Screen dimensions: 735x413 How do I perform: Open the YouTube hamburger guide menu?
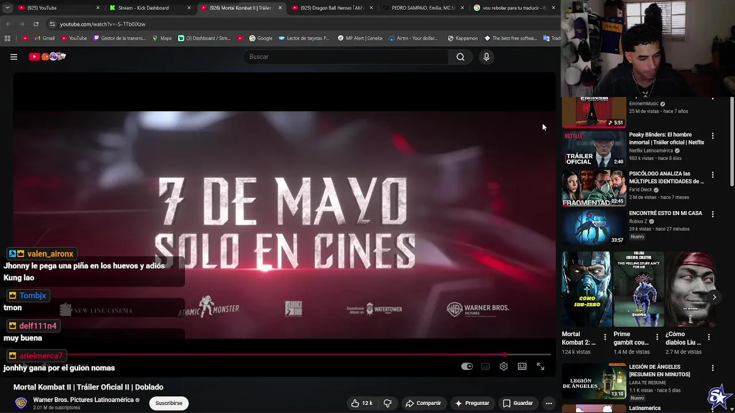coord(14,57)
